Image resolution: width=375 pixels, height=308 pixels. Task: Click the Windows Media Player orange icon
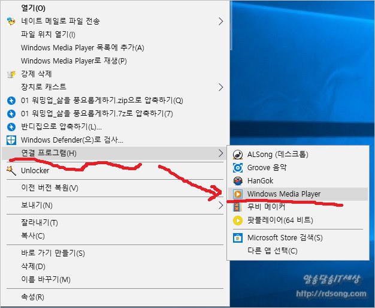238,194
